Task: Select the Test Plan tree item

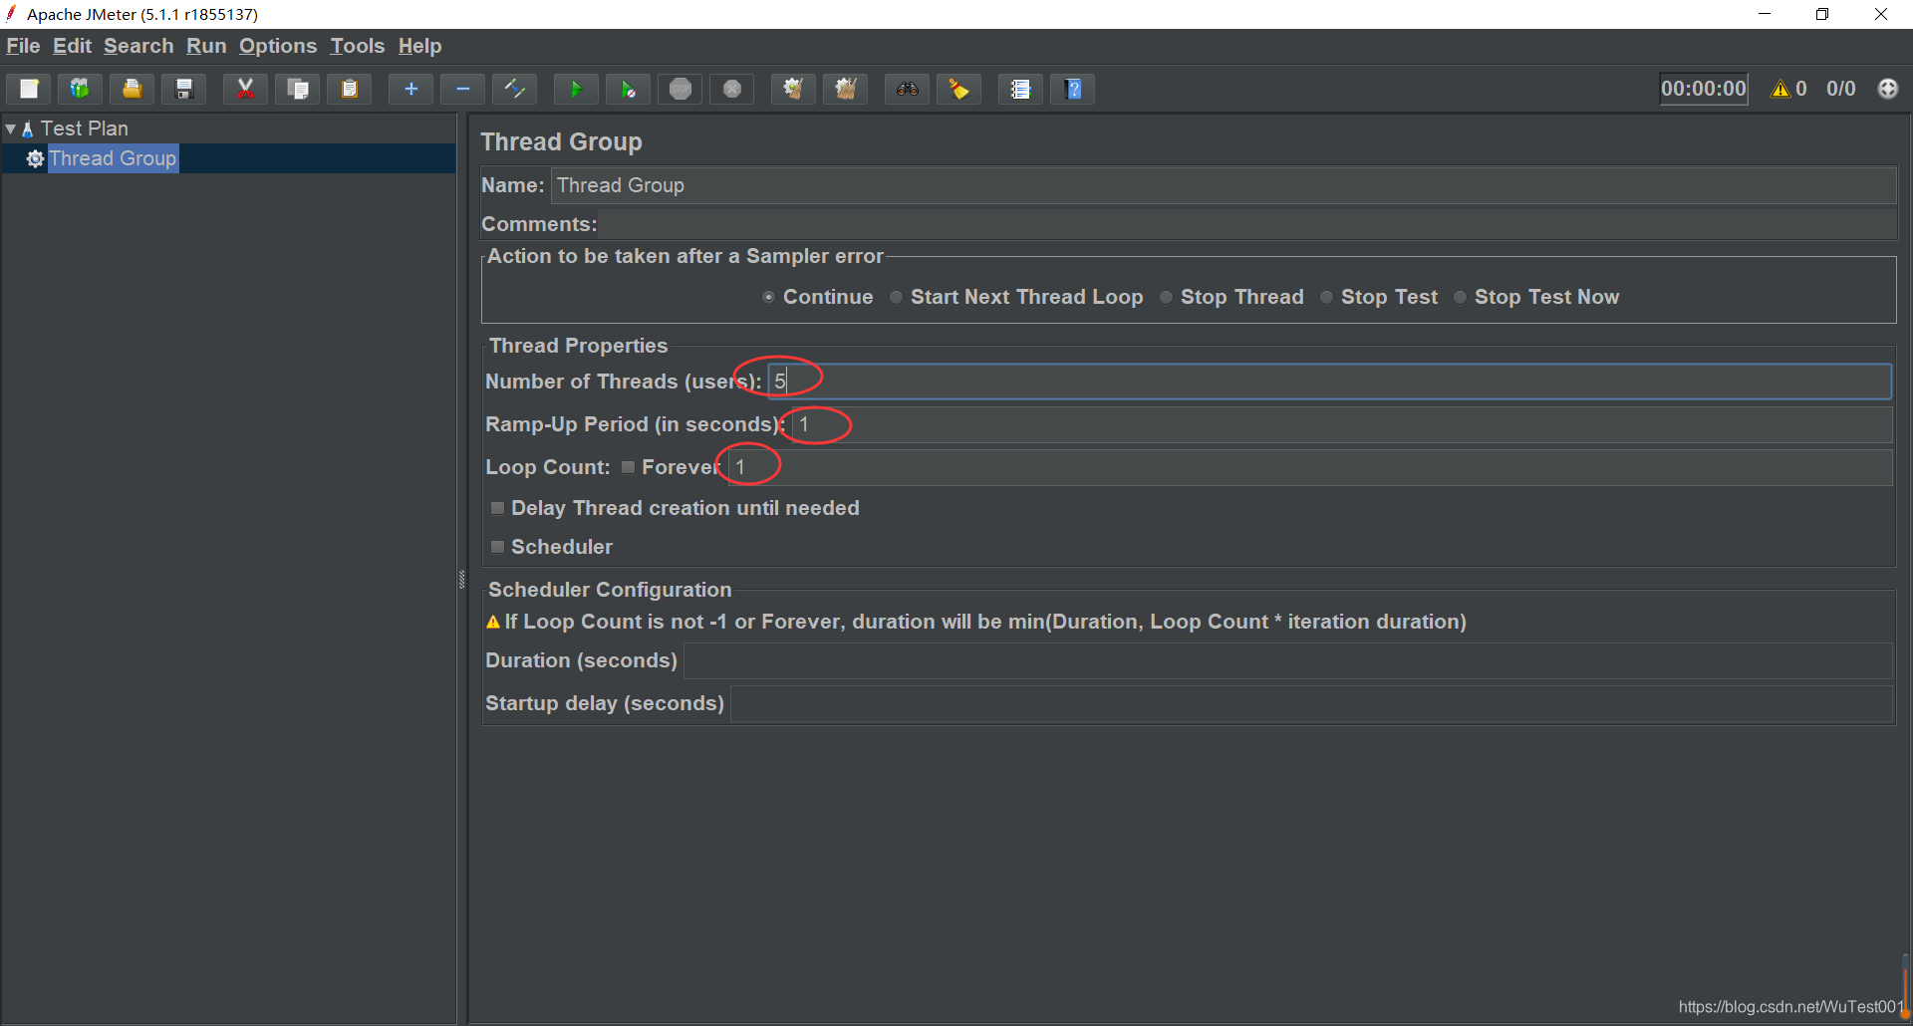Action: [x=85, y=128]
